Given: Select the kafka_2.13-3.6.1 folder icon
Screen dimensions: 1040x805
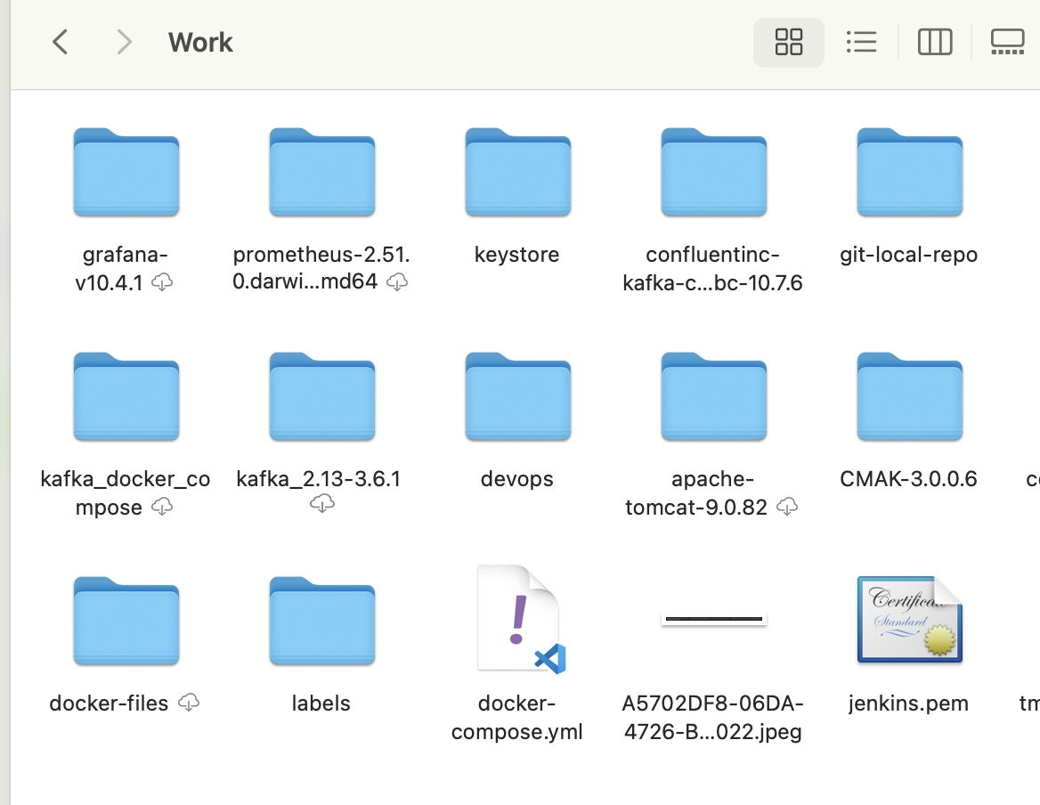Looking at the screenshot, I should (x=322, y=396).
